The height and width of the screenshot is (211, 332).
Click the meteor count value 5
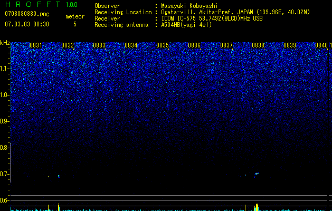75,24
